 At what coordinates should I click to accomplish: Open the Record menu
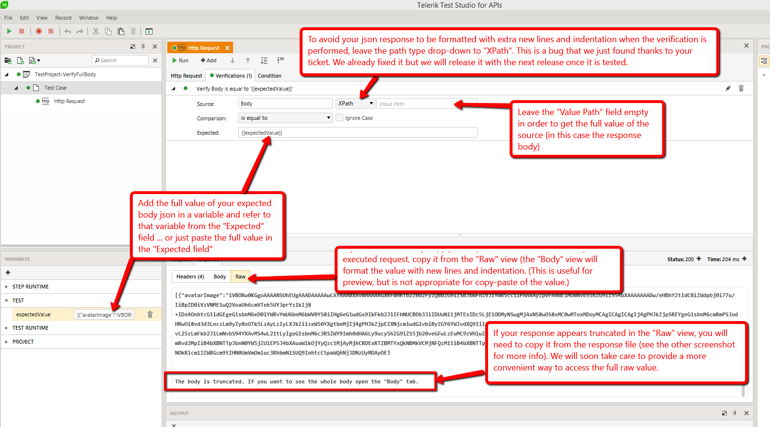[x=63, y=18]
